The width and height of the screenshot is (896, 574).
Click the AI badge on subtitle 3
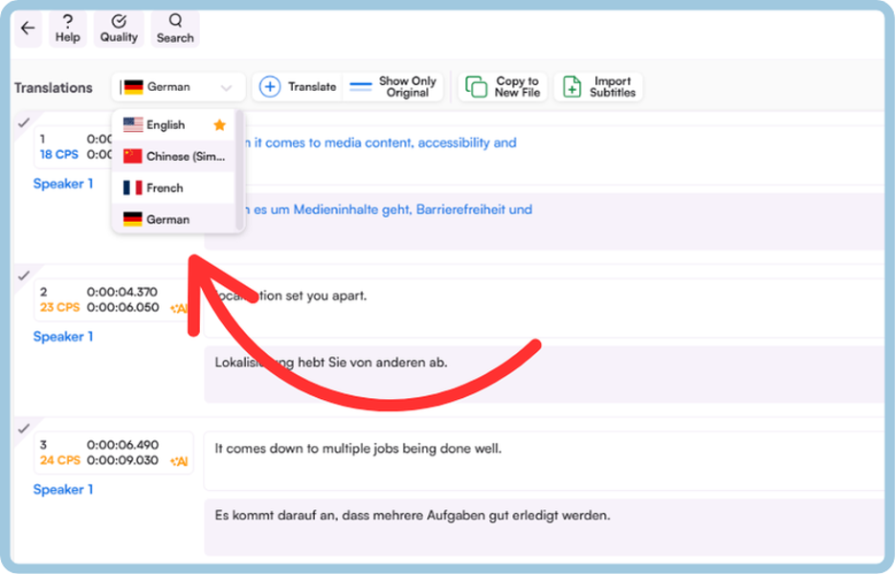(x=179, y=461)
